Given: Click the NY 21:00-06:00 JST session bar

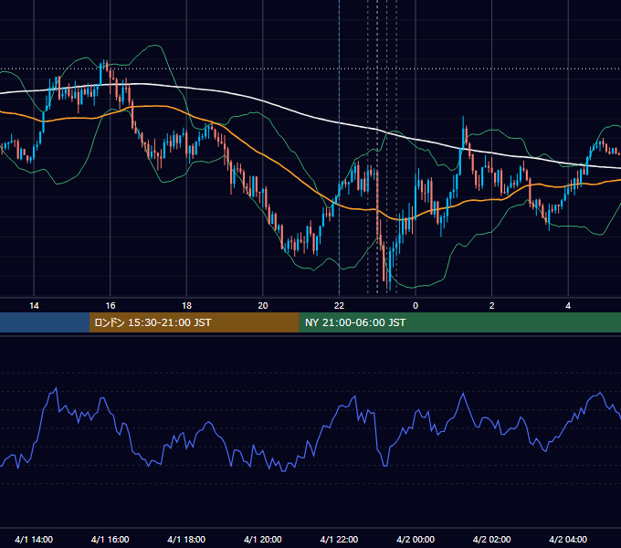Looking at the screenshot, I should tap(459, 322).
